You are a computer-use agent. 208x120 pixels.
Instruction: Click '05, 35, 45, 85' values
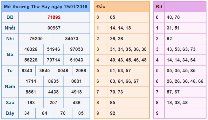click(181, 71)
